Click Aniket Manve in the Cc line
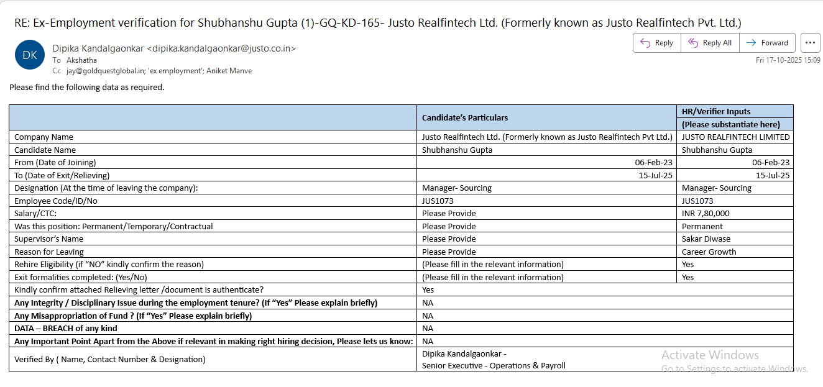 coord(229,71)
